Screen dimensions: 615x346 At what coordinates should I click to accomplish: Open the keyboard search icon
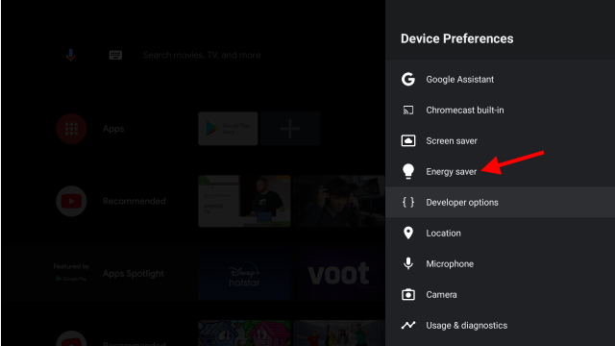pyautogui.click(x=115, y=55)
